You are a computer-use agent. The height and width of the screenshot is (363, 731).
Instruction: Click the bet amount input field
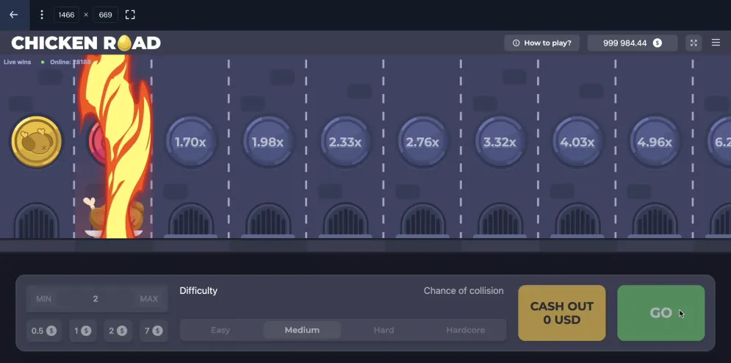pos(96,299)
